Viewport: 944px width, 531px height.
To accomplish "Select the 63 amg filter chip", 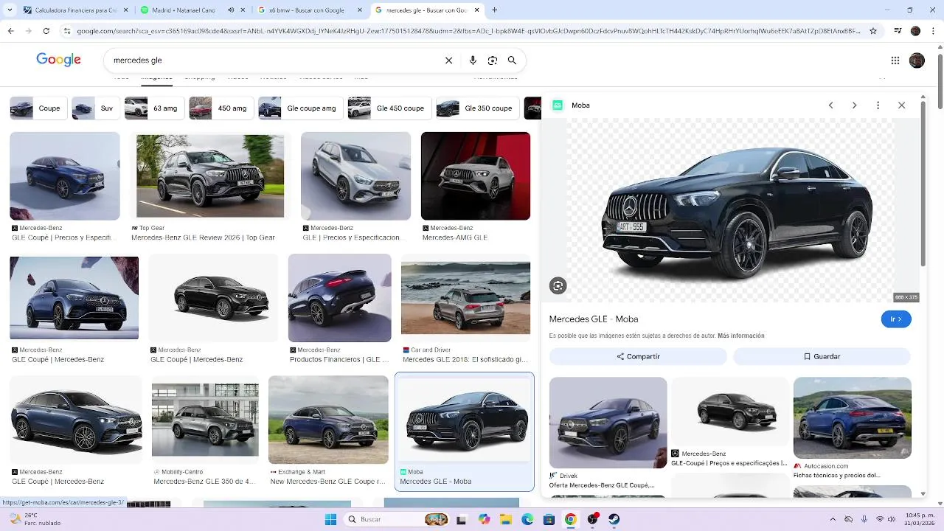I will click(154, 108).
